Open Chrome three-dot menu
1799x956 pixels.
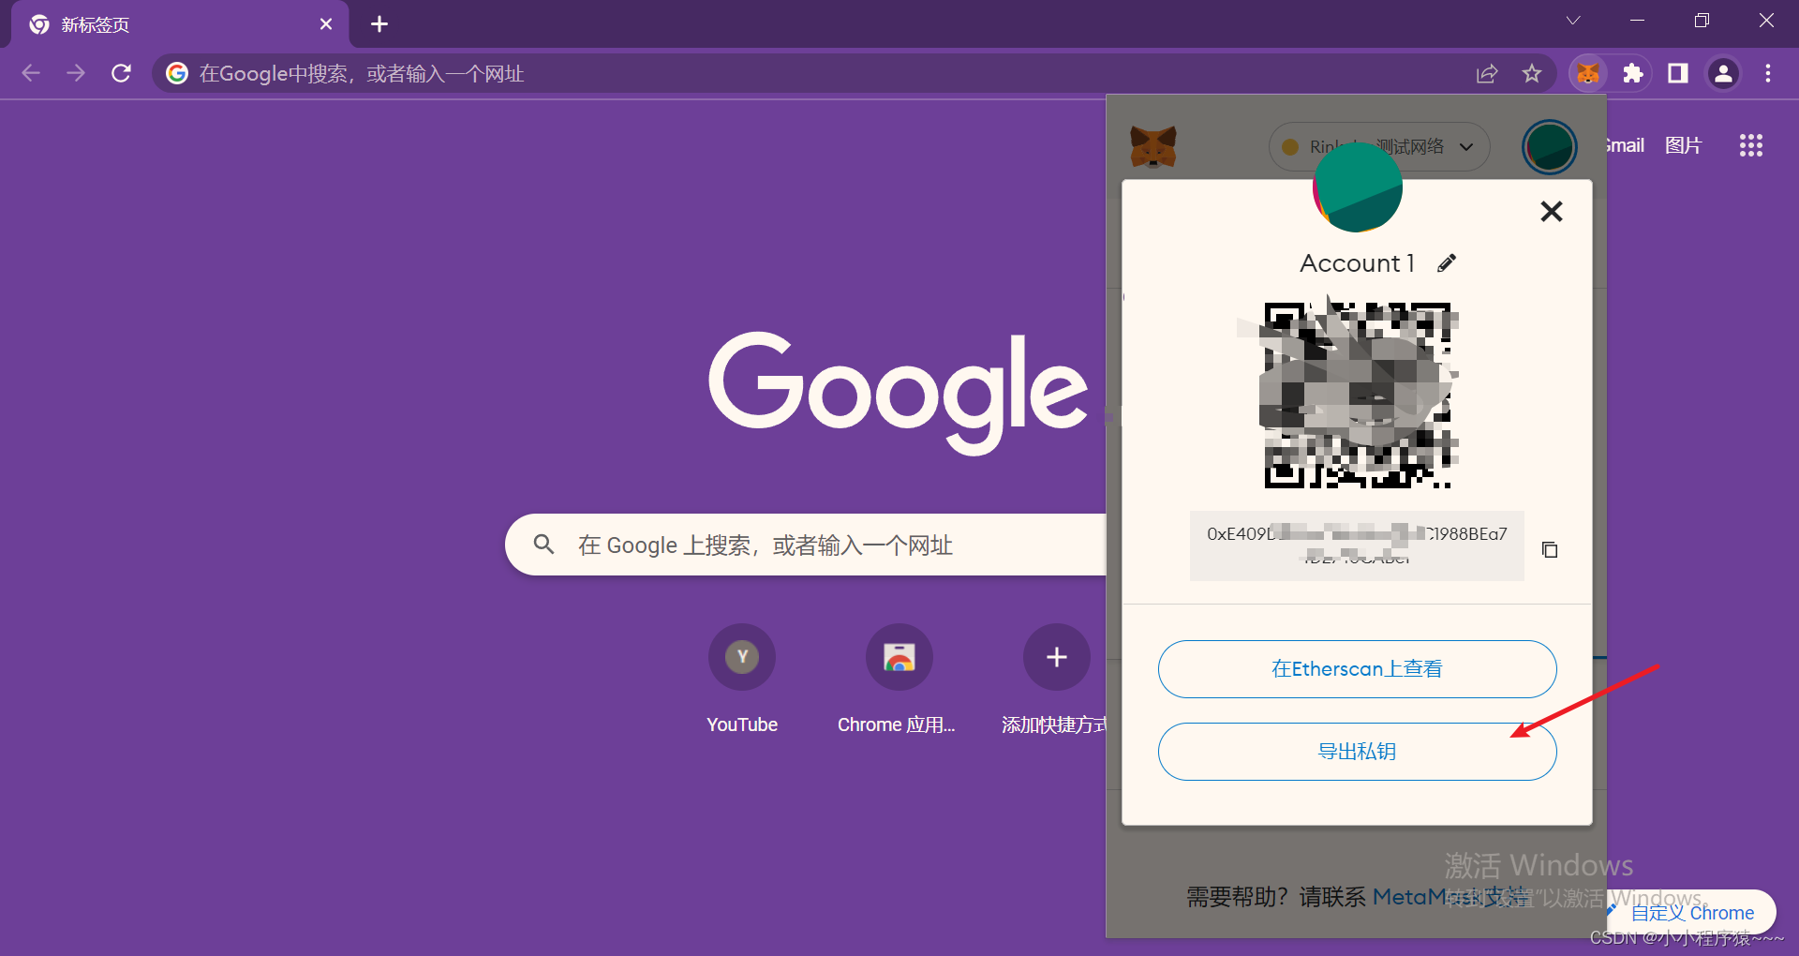click(1768, 73)
